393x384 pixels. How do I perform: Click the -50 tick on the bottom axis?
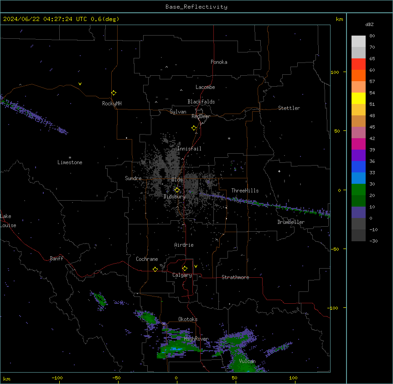(x=116, y=378)
